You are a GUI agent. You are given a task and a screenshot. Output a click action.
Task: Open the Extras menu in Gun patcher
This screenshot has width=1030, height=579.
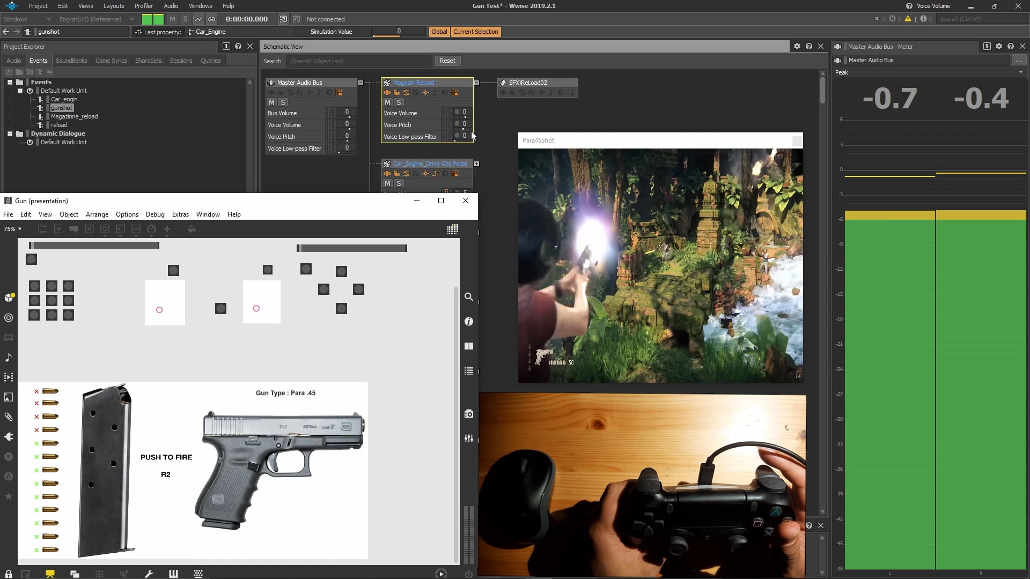(180, 214)
